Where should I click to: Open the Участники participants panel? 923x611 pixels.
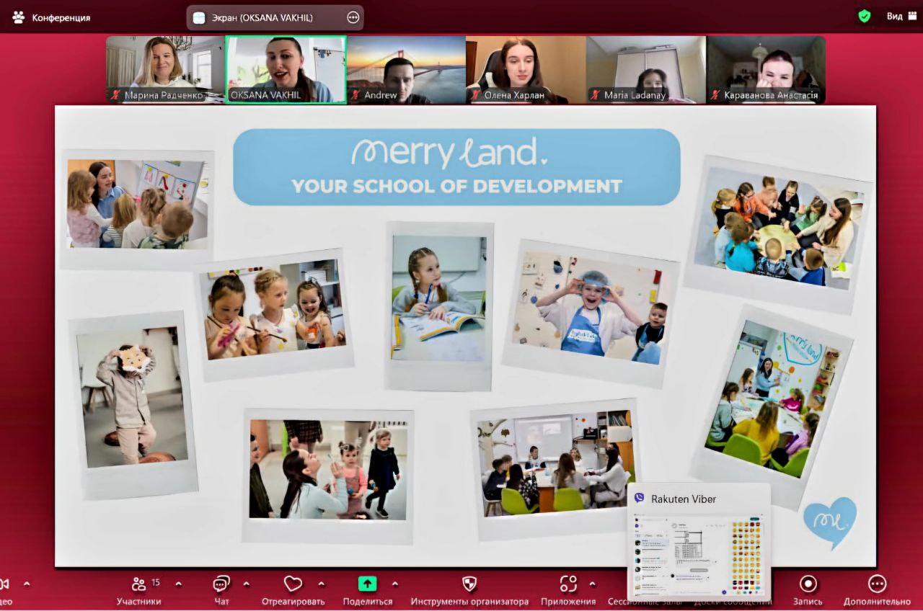(139, 590)
